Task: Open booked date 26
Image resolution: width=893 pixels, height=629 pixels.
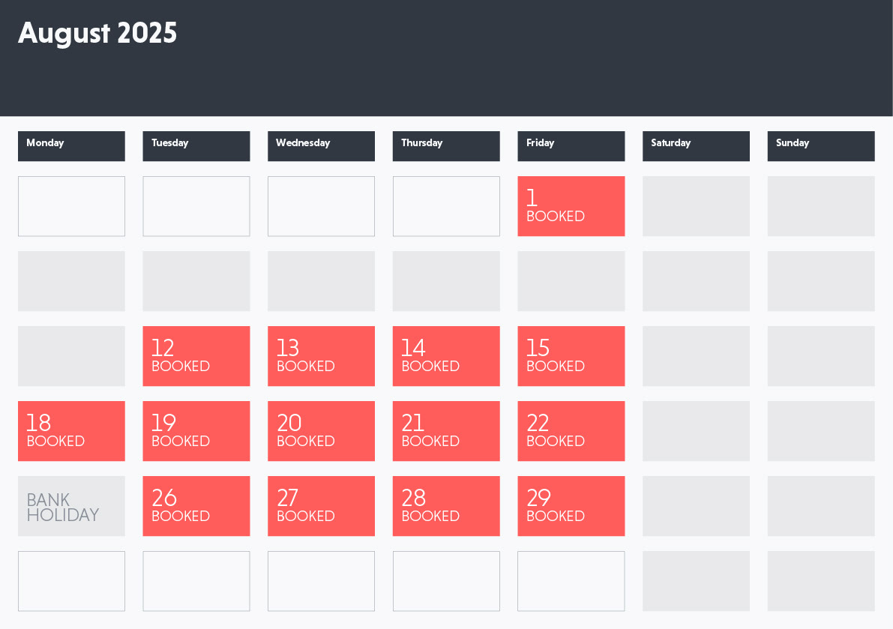Action: tap(196, 506)
